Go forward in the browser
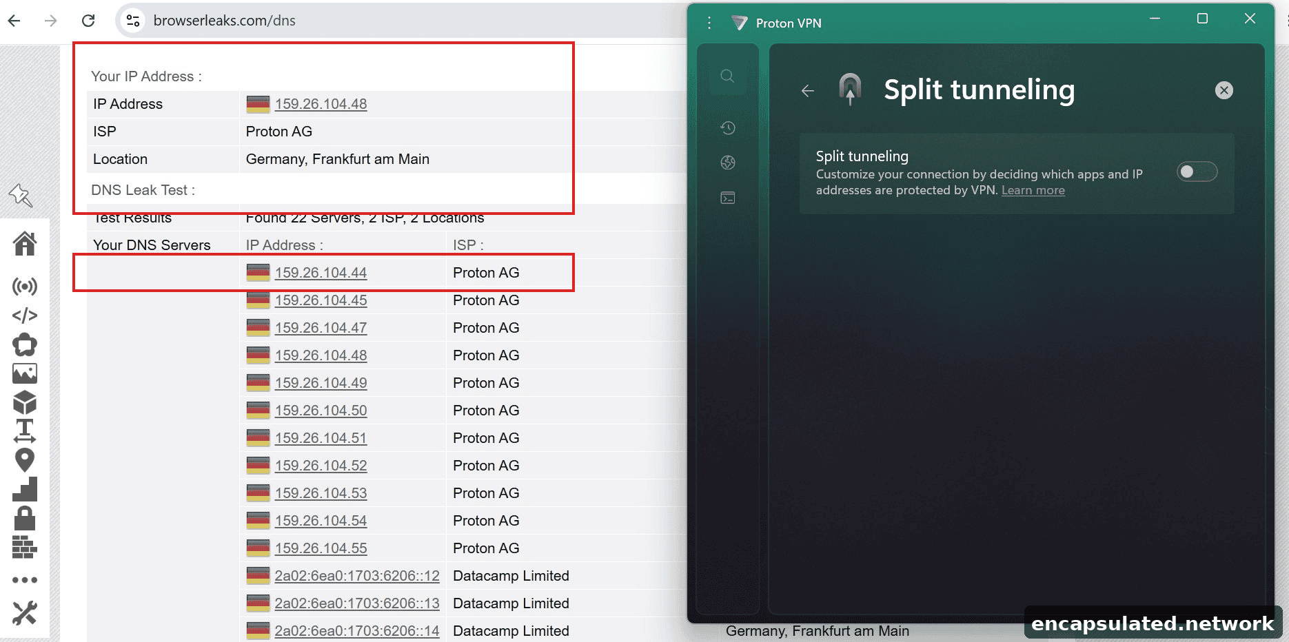 point(51,21)
